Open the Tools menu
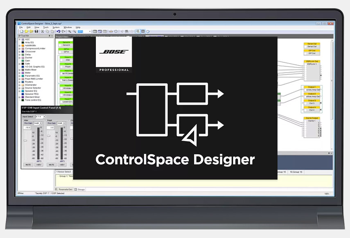The width and height of the screenshot is (350, 238). [46, 27]
